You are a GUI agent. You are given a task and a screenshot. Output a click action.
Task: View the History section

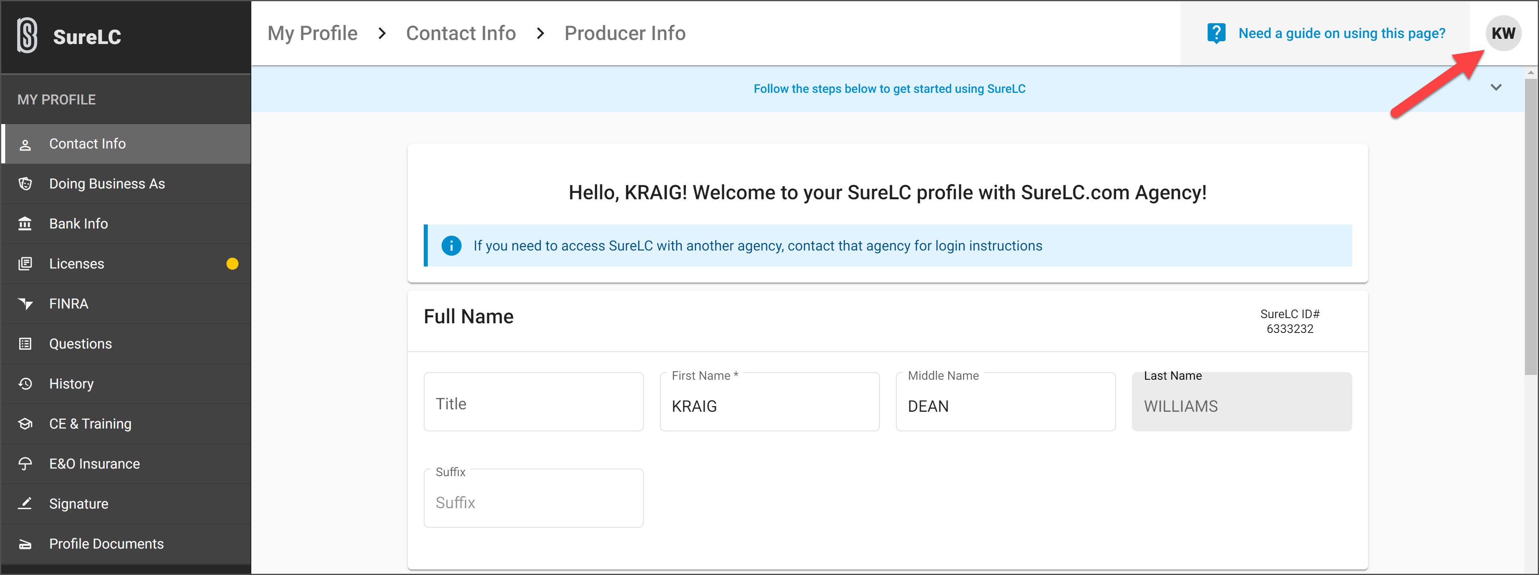(x=126, y=384)
